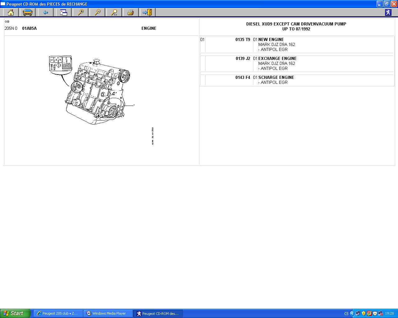Click the Peugeot lion logo icon

pos(388,12)
